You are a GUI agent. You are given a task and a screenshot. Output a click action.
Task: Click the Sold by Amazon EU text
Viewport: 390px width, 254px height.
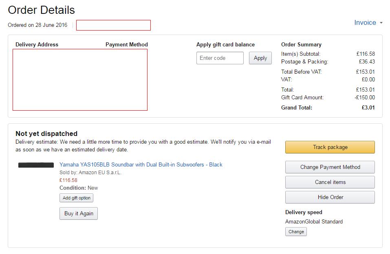point(90,173)
